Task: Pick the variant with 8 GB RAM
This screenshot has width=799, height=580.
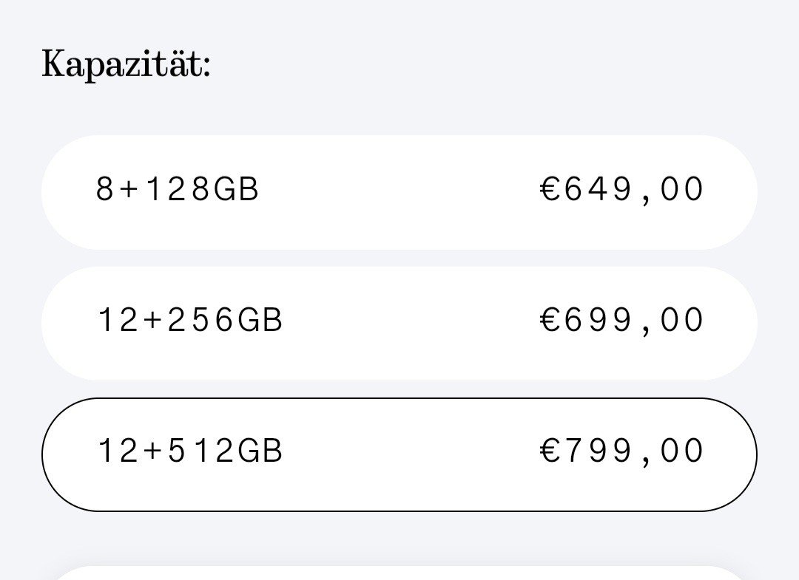Action: (399, 191)
